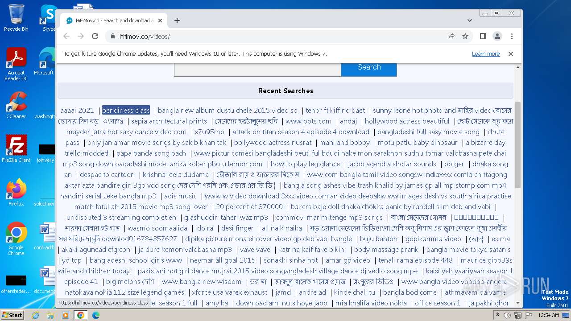Open the volume speaker tray icon
571x321 pixels.
[x=507, y=315]
